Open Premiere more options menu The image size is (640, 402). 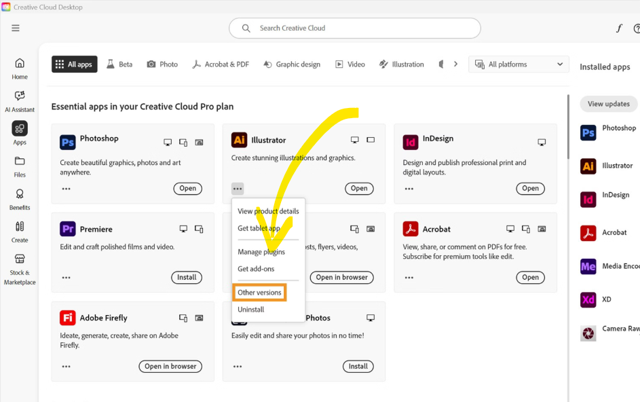(66, 278)
